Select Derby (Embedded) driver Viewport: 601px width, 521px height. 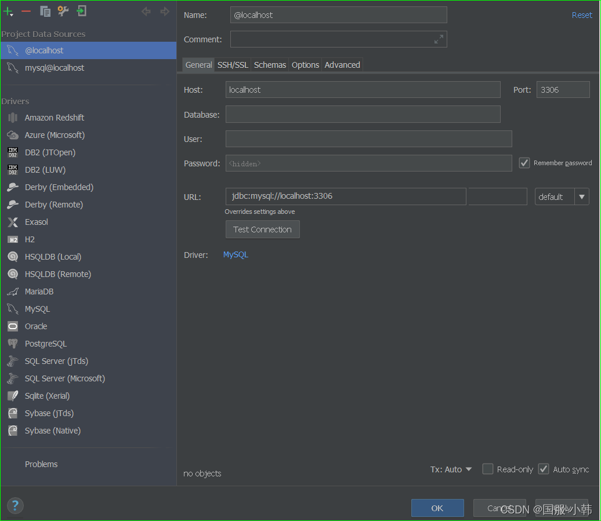89,187
